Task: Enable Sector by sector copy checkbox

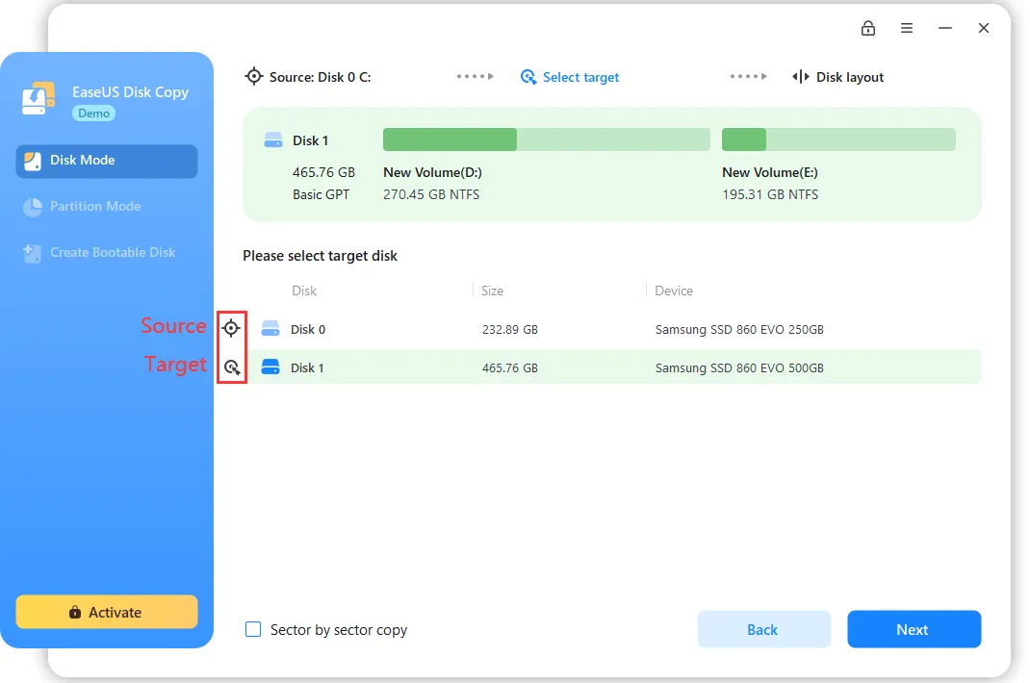Action: tap(253, 629)
